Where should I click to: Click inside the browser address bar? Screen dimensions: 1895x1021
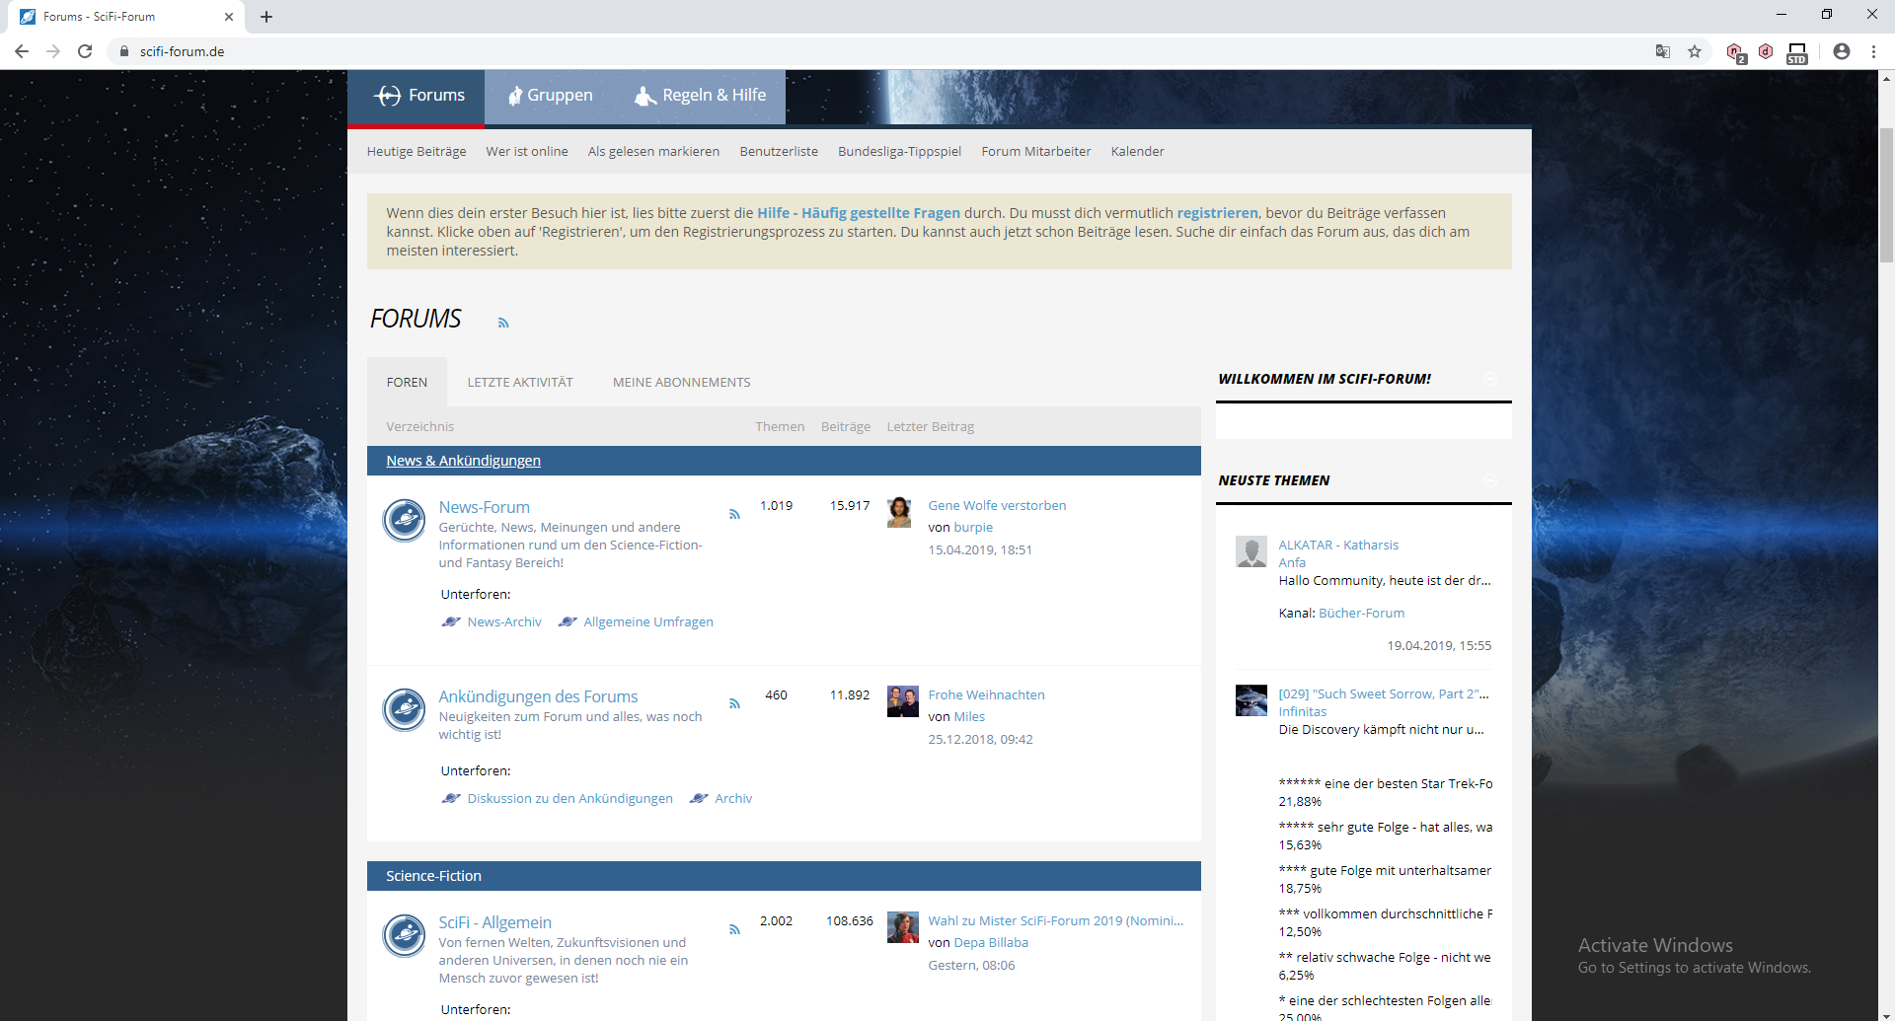395,51
